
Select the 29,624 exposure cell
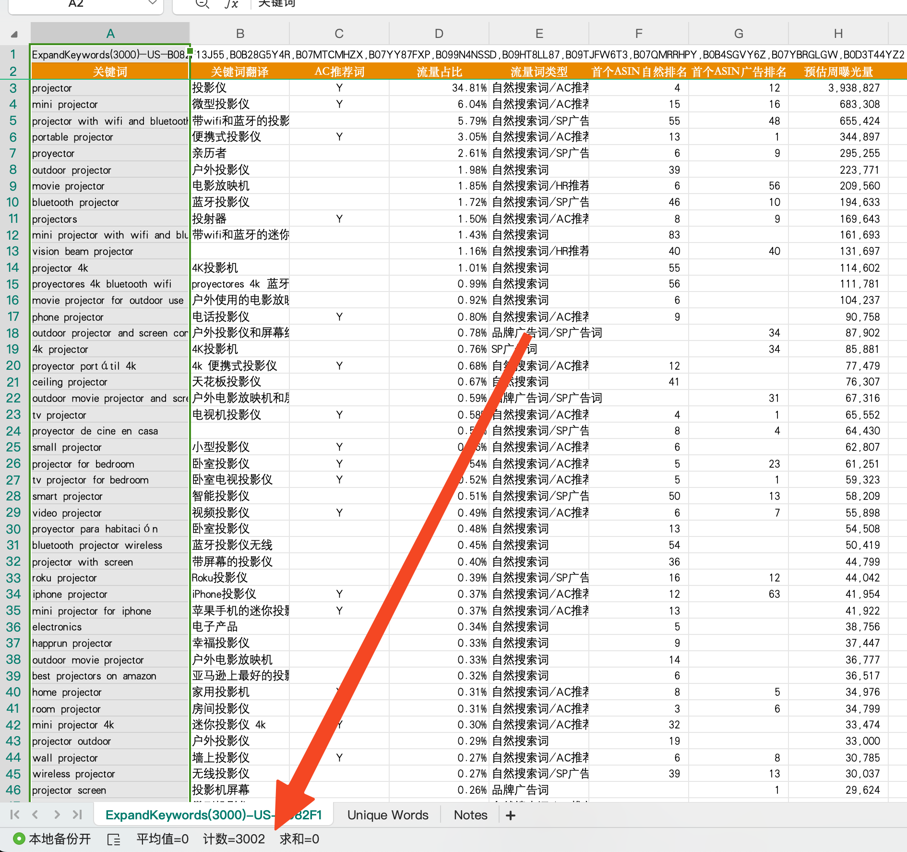coord(838,790)
